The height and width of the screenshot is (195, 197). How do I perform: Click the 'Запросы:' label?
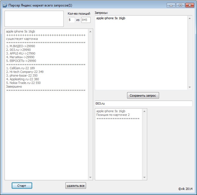coord(101,13)
